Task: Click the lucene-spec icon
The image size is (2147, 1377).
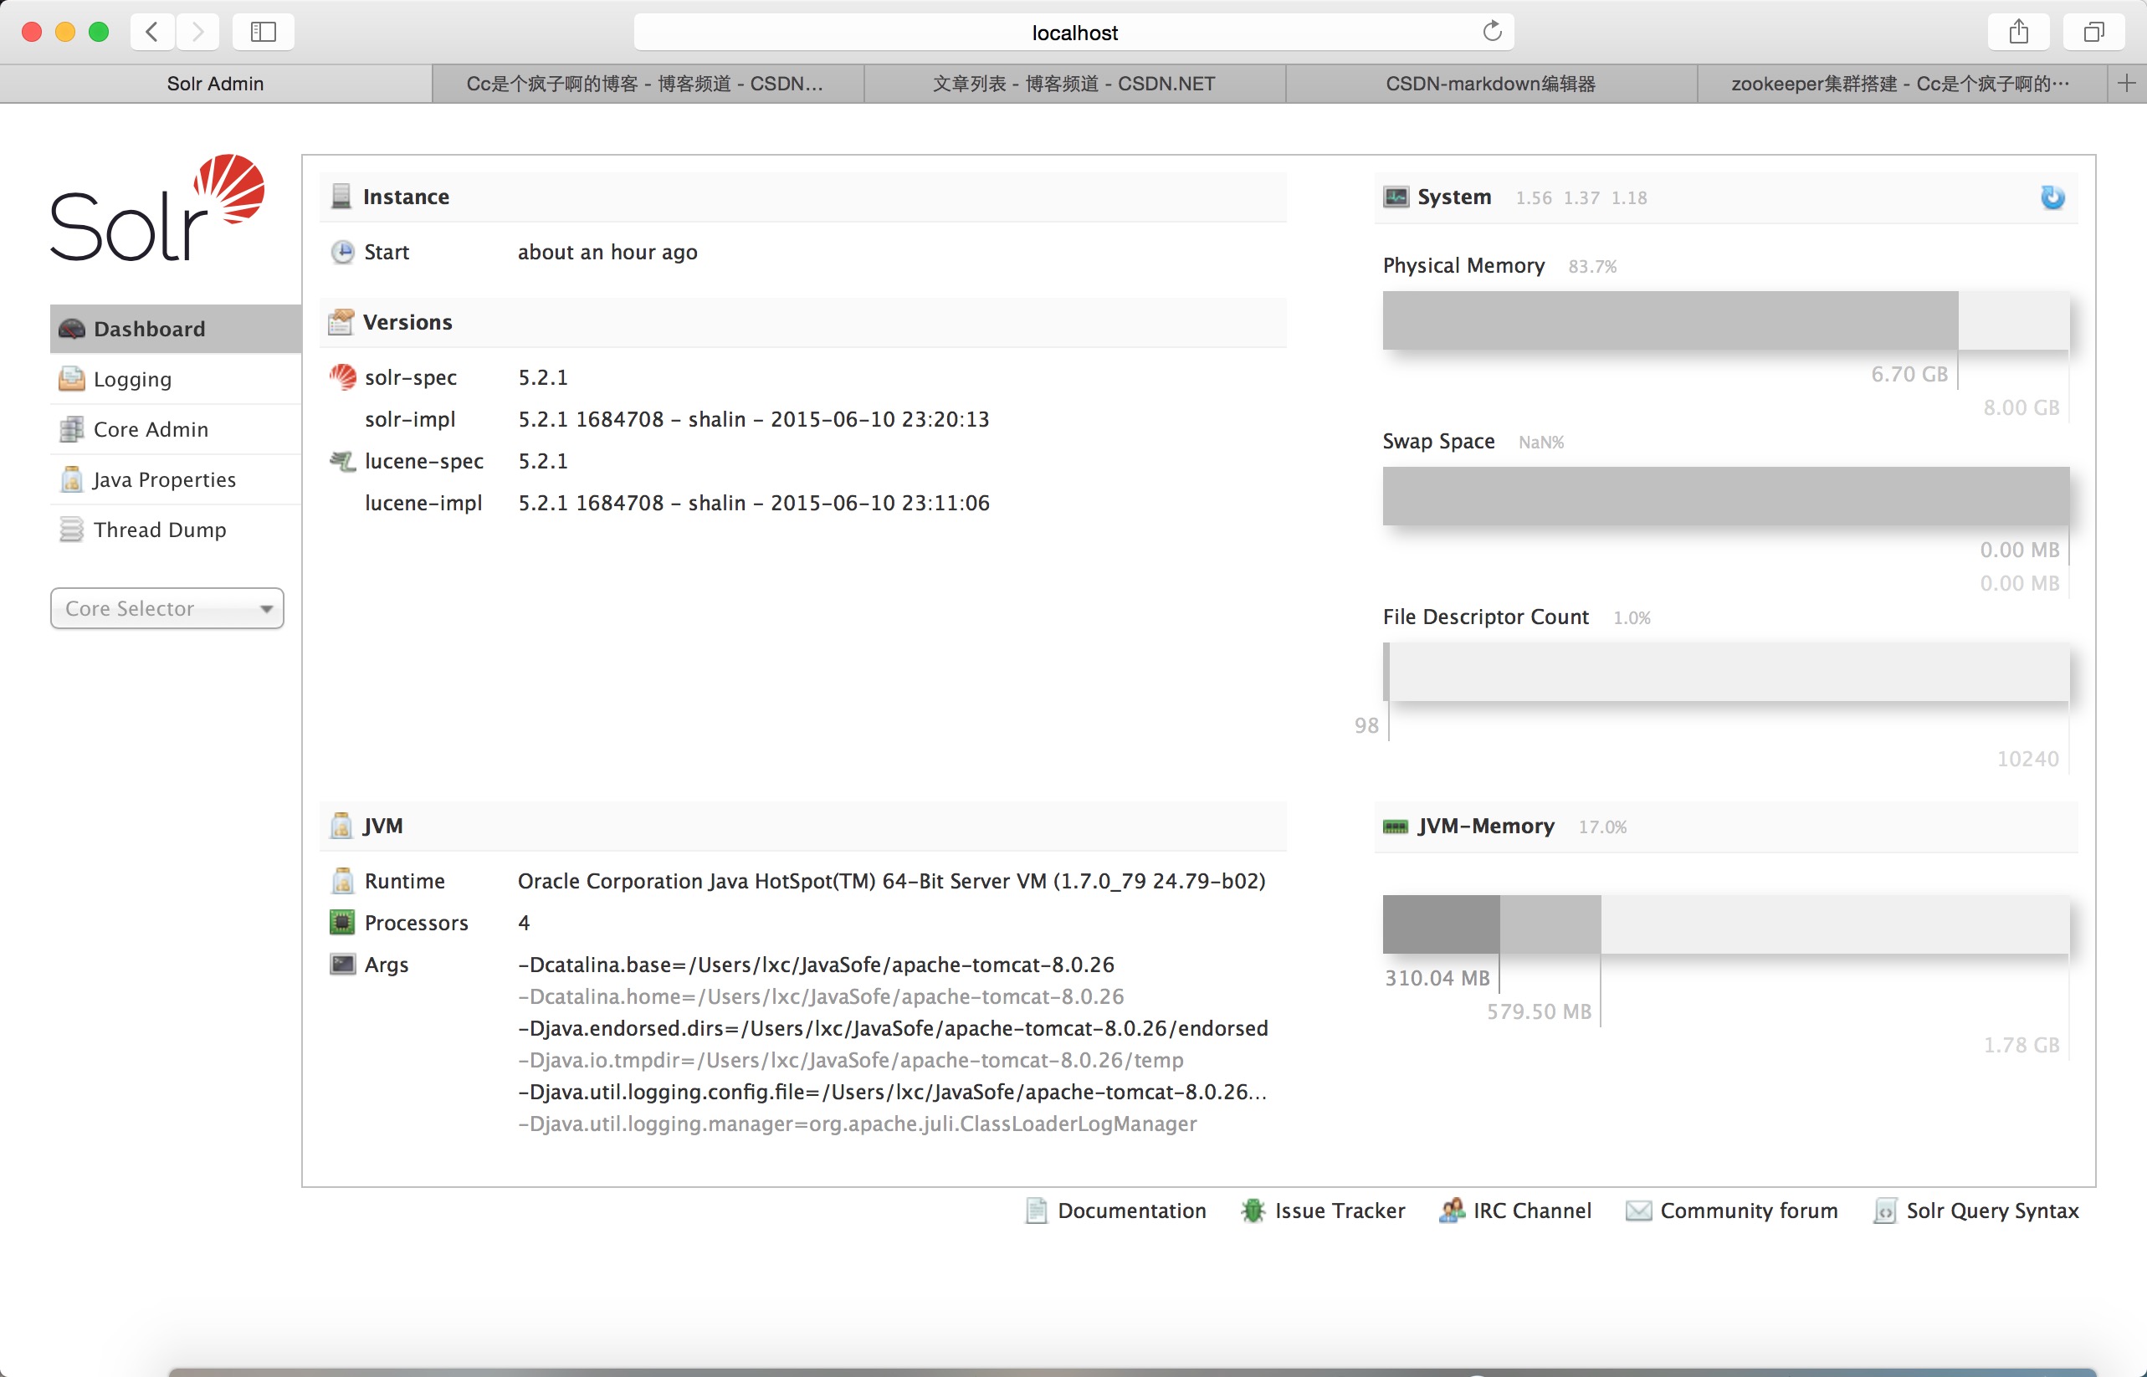Action: point(342,462)
